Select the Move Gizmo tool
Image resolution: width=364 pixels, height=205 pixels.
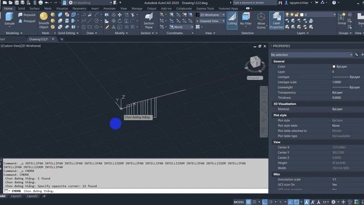pyautogui.click(x=261, y=20)
